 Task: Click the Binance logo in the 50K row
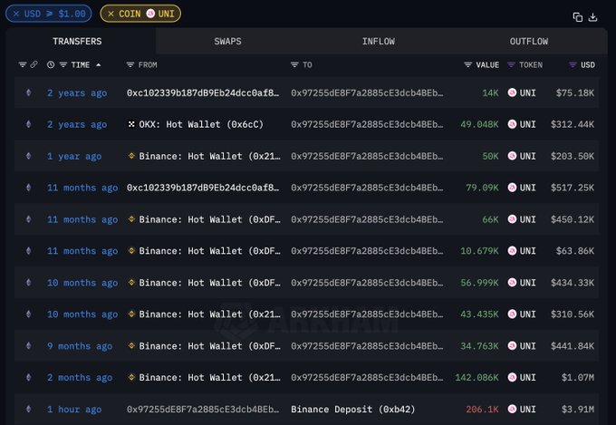point(131,156)
